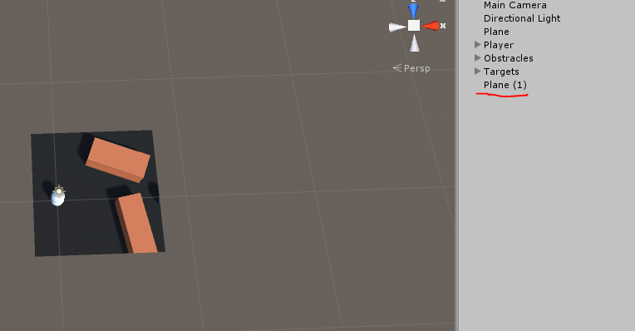Select Obstracles in the hierarchy

tap(508, 58)
